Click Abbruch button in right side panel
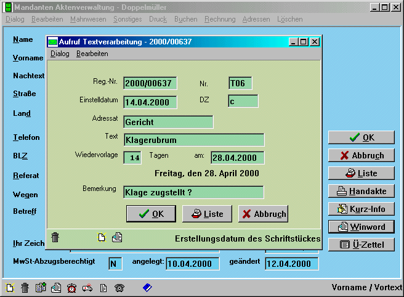Viewport: 404px width, 297px height. click(362, 155)
